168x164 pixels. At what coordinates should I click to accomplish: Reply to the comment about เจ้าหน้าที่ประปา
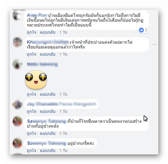click(48, 54)
